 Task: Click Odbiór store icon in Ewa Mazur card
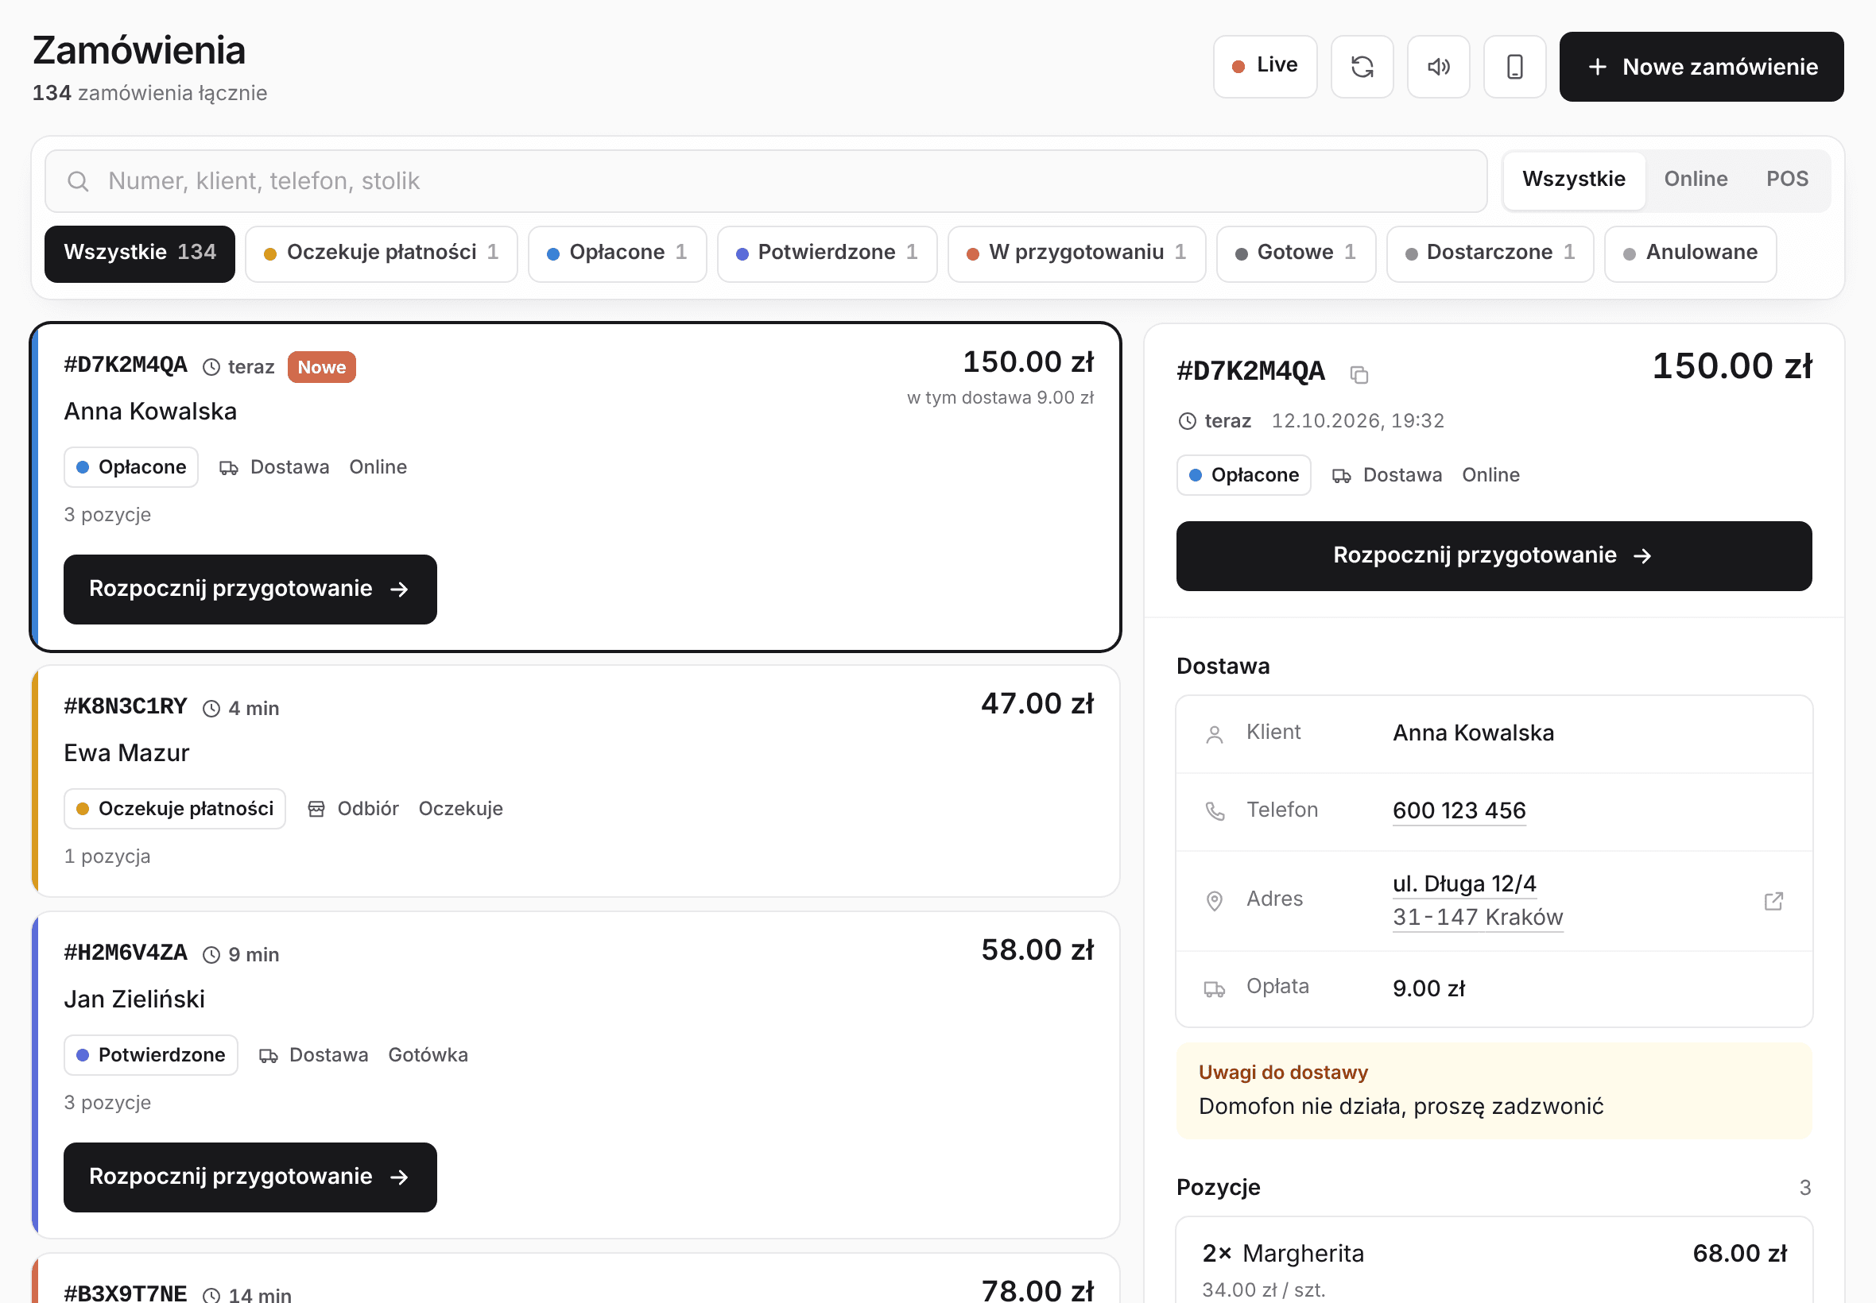[316, 809]
